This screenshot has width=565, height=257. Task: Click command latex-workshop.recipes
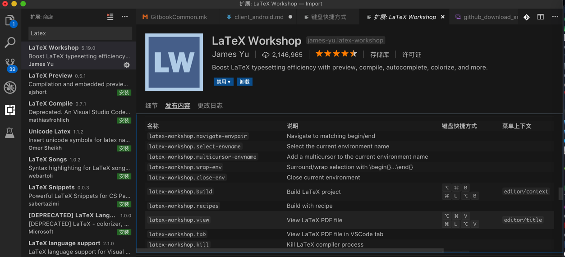[184, 206]
